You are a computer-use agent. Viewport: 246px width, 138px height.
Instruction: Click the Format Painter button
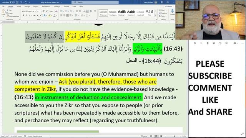13,16
